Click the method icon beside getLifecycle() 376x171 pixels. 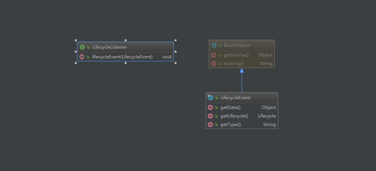(x=210, y=116)
